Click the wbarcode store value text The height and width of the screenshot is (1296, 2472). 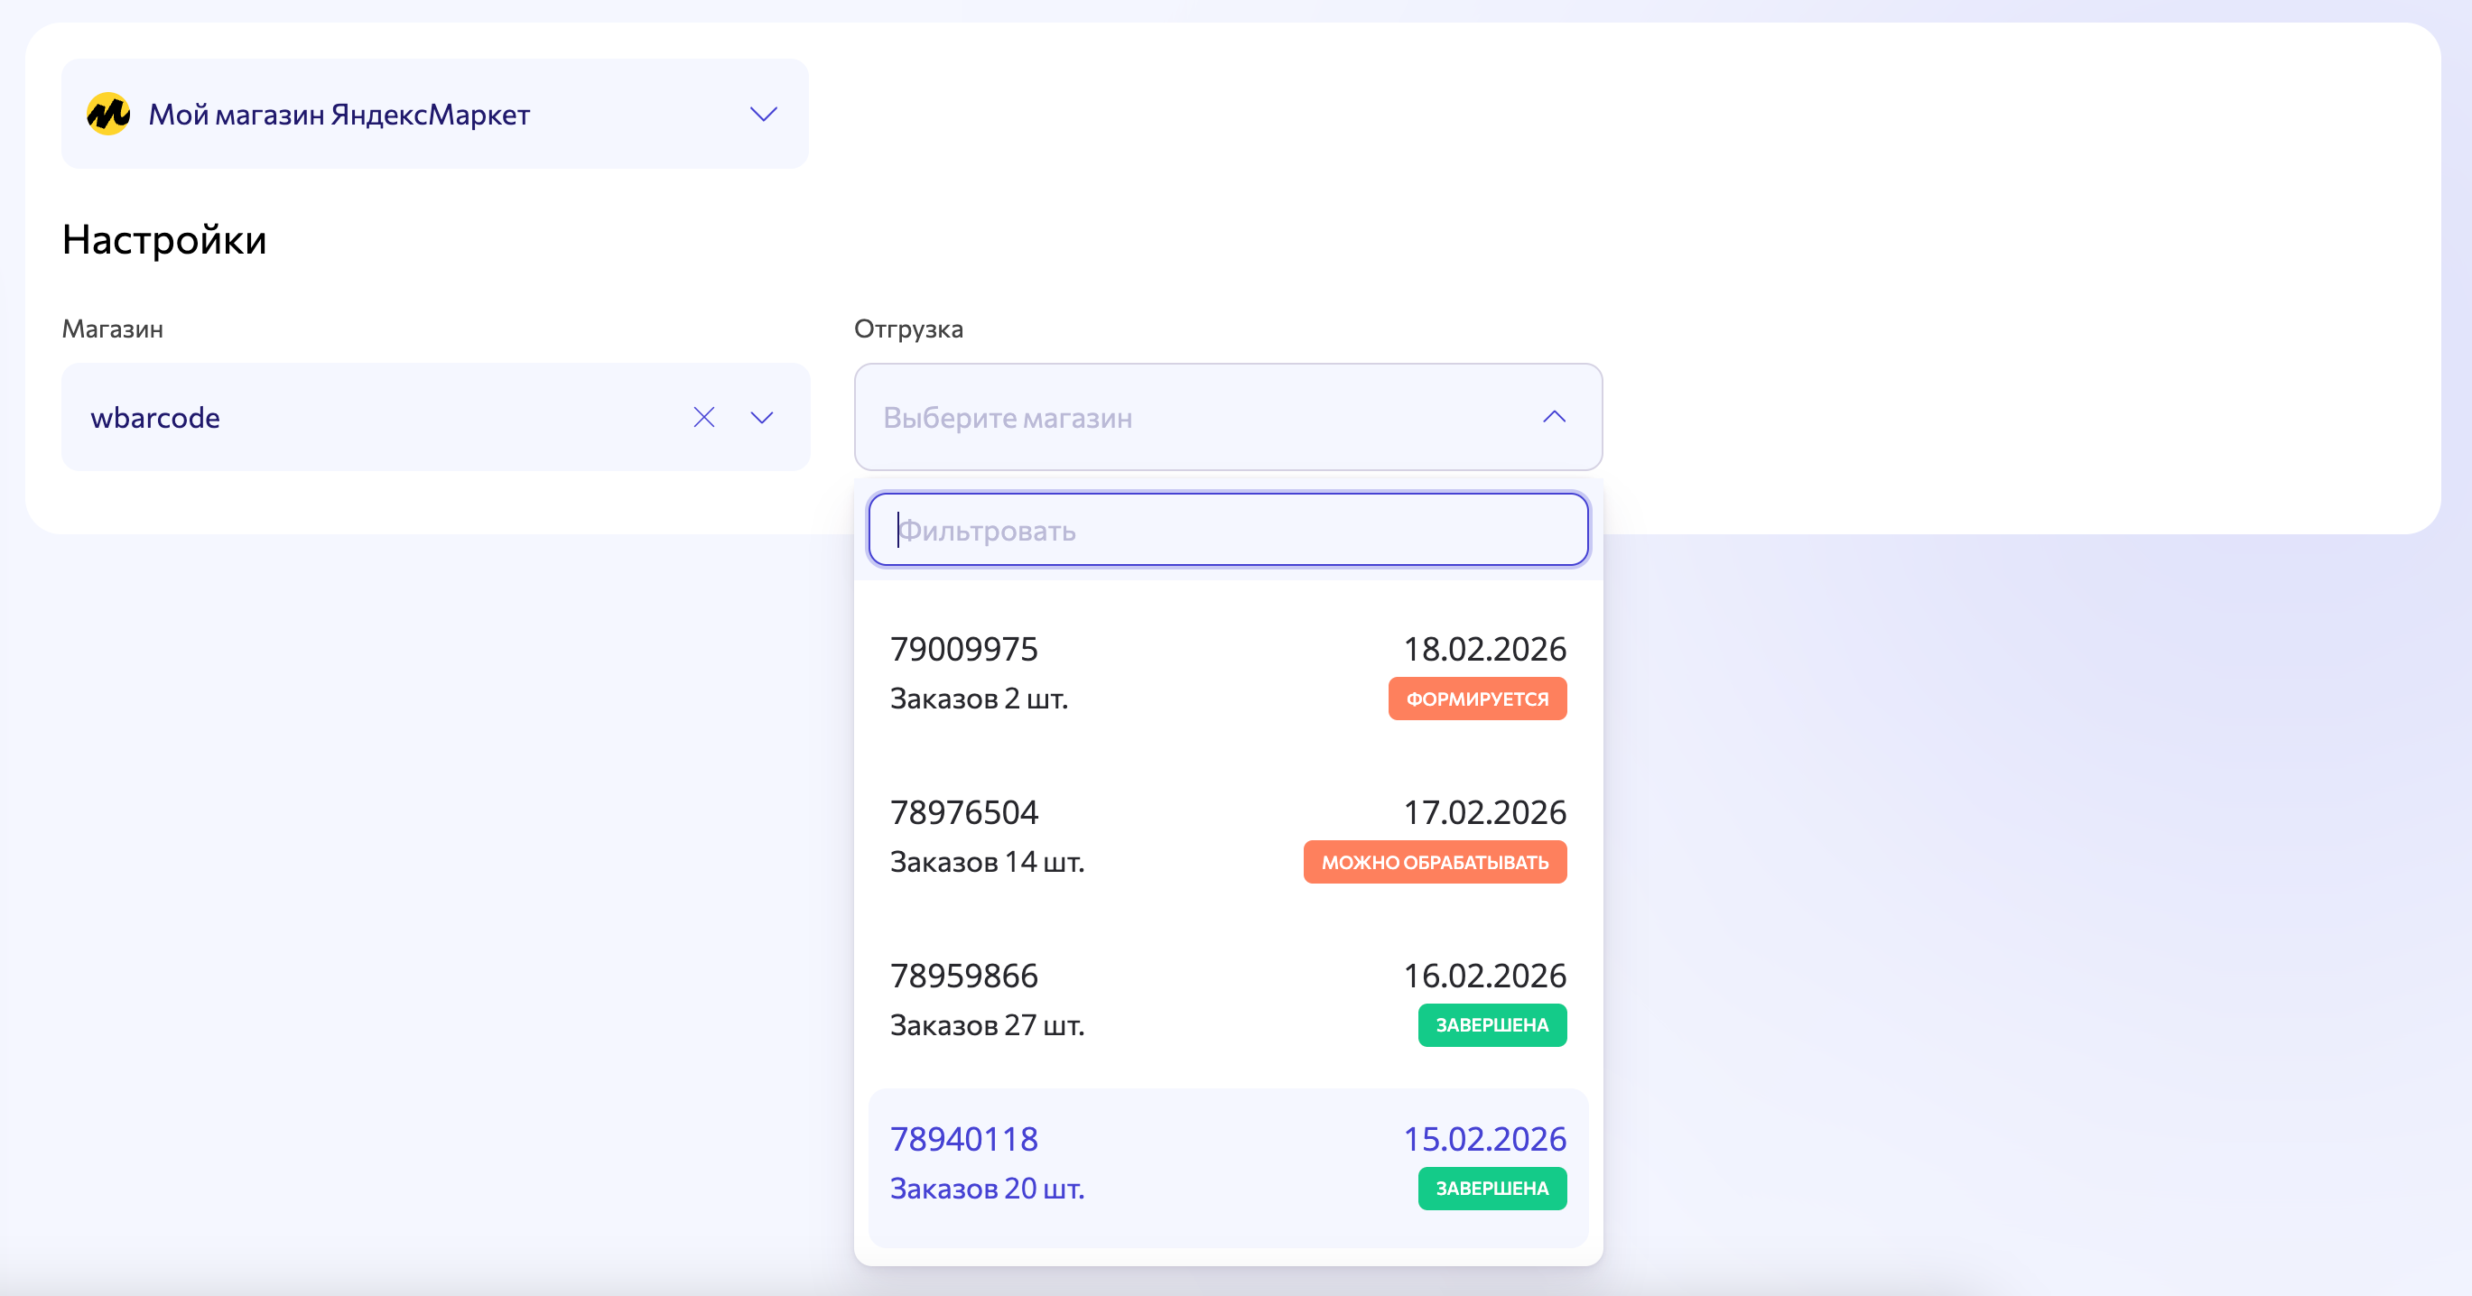coord(155,418)
